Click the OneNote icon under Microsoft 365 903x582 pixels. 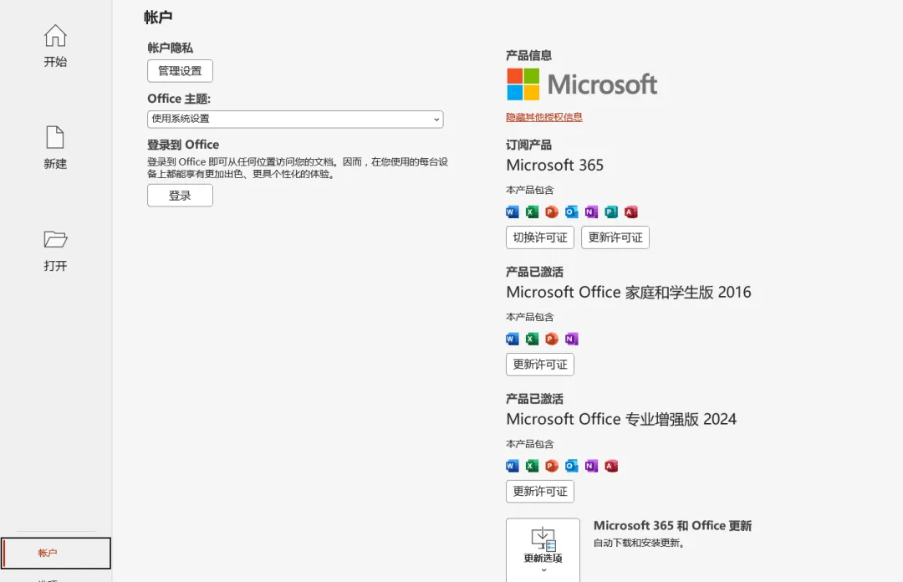591,212
